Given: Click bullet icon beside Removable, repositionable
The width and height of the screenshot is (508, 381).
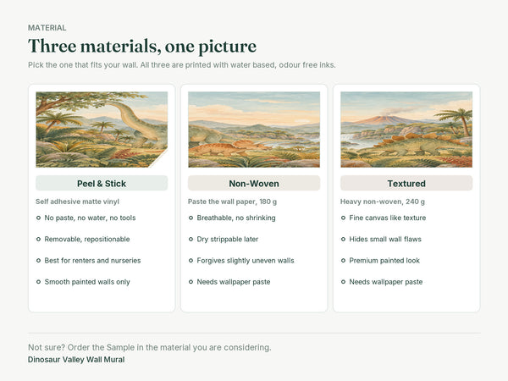Looking at the screenshot, I should (38, 239).
